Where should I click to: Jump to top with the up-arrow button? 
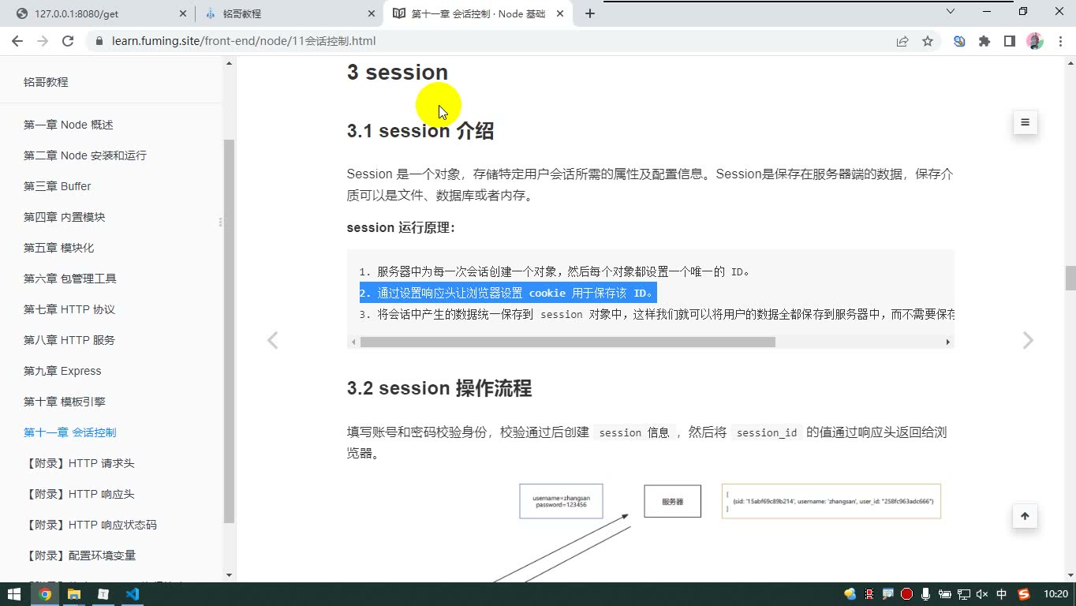coord(1025,516)
